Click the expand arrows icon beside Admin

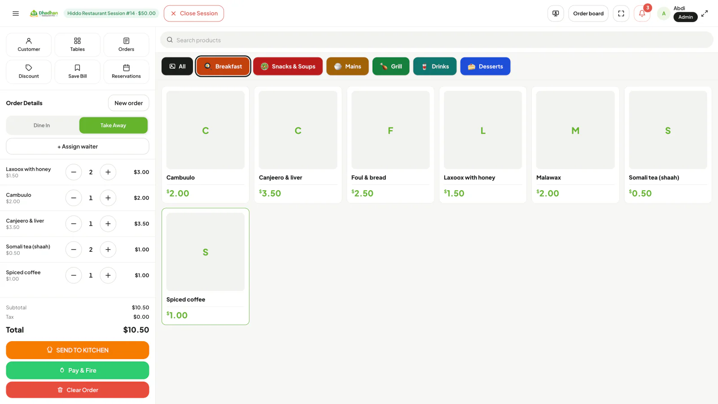[x=705, y=13]
